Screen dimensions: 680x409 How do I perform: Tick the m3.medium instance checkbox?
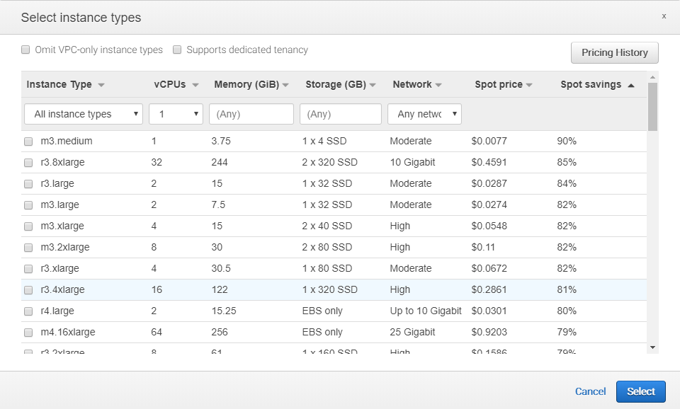(28, 142)
